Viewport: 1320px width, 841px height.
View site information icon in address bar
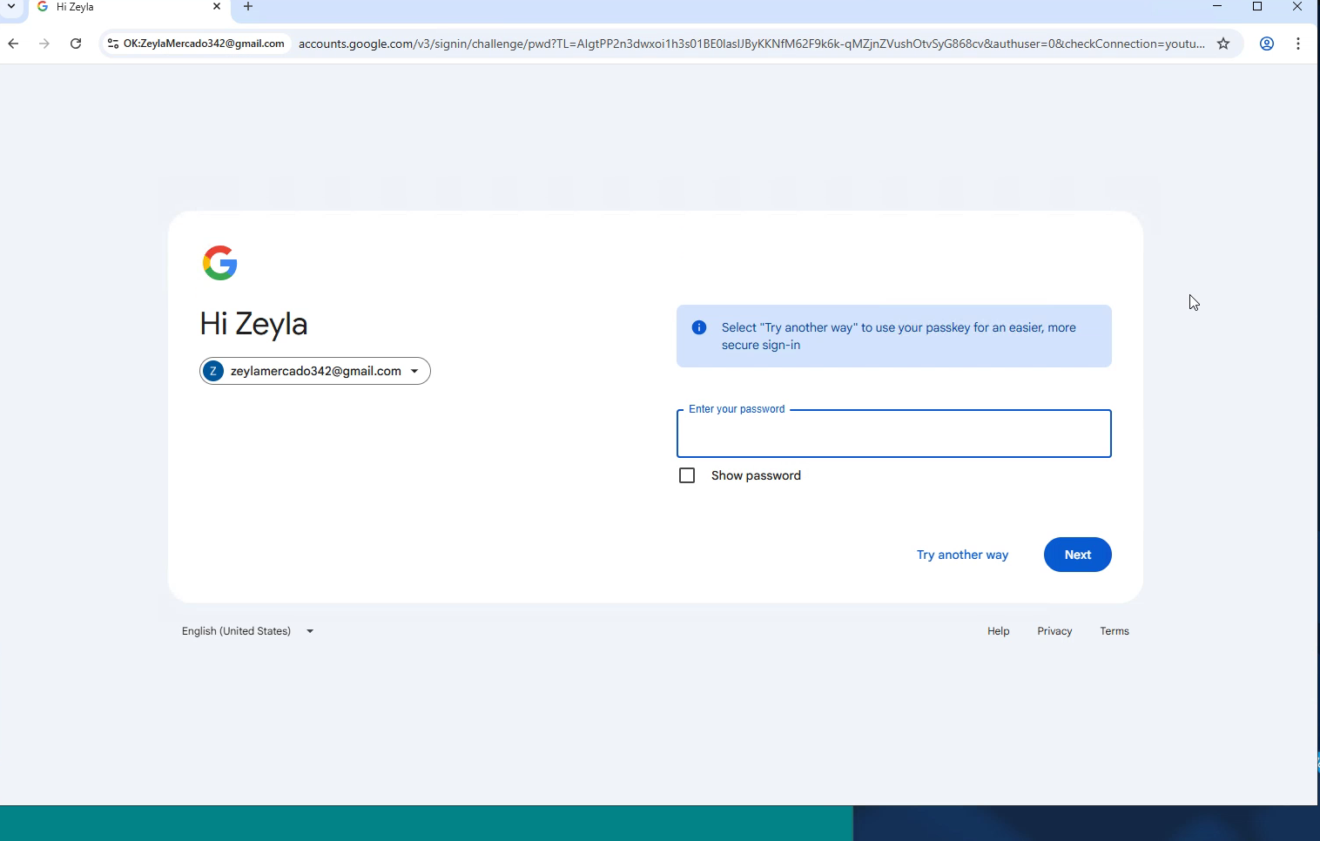click(x=113, y=44)
